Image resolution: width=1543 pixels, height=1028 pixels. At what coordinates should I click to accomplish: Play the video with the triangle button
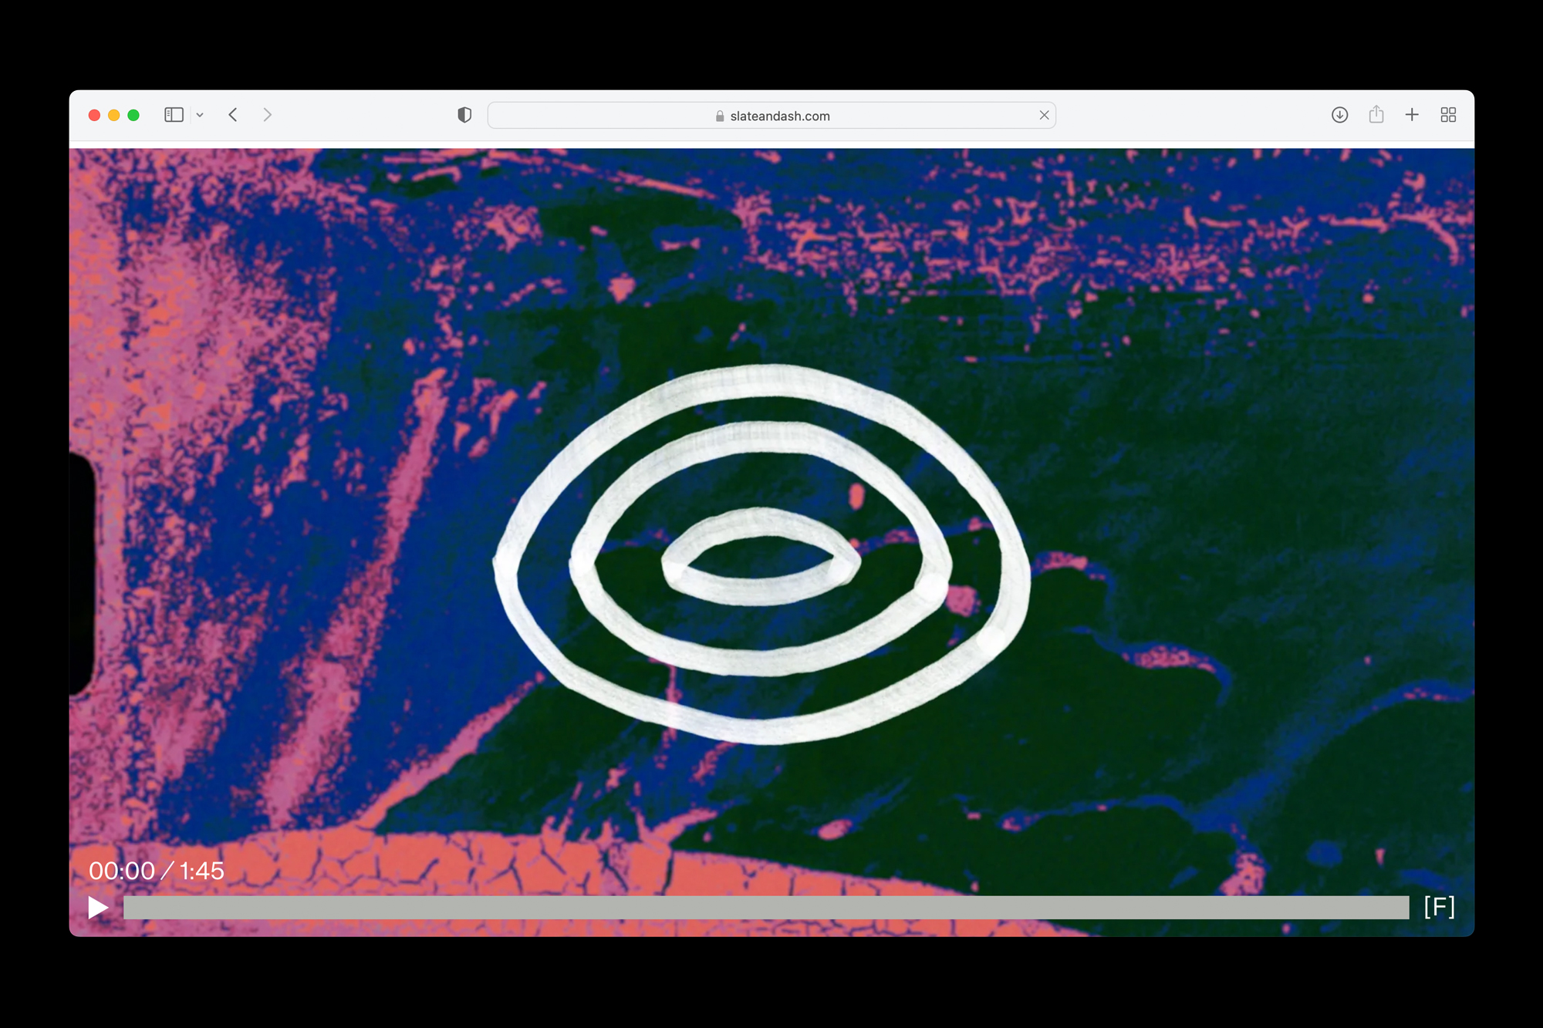point(98,908)
